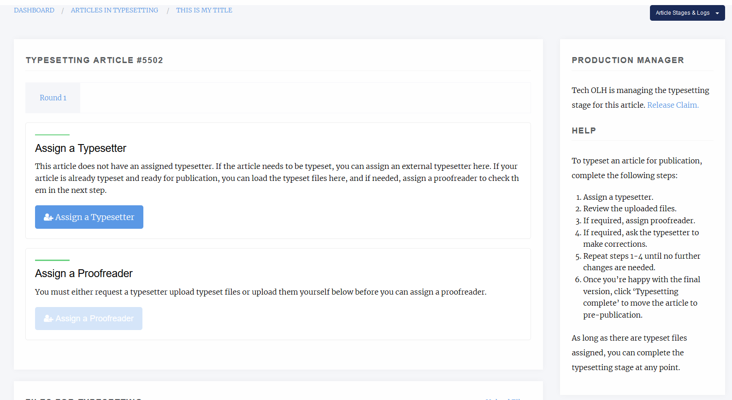Click the Assign a Typesetter section heading
This screenshot has height=400, width=732.
[81, 148]
